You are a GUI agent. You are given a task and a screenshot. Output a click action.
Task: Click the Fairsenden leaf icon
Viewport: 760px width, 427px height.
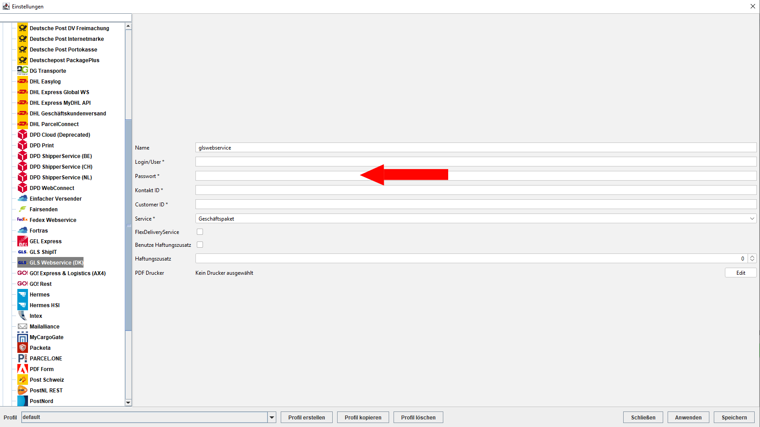coord(23,209)
